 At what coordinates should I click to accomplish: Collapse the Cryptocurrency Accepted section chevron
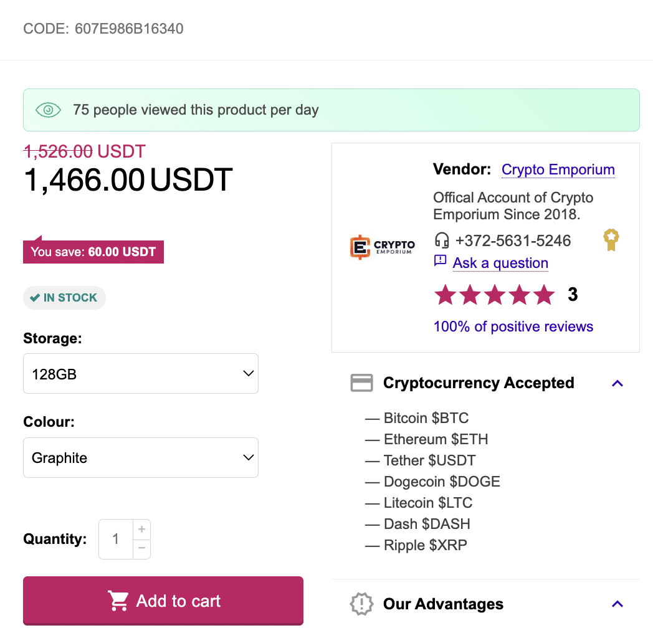point(617,383)
